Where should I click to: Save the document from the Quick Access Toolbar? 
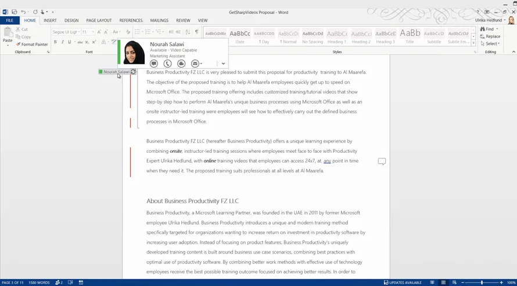14,12
